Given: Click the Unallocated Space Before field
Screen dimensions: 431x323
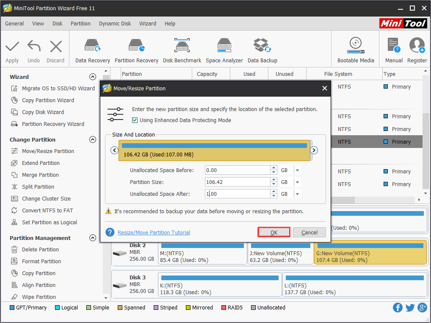Looking at the screenshot, I should pyautogui.click(x=238, y=170).
